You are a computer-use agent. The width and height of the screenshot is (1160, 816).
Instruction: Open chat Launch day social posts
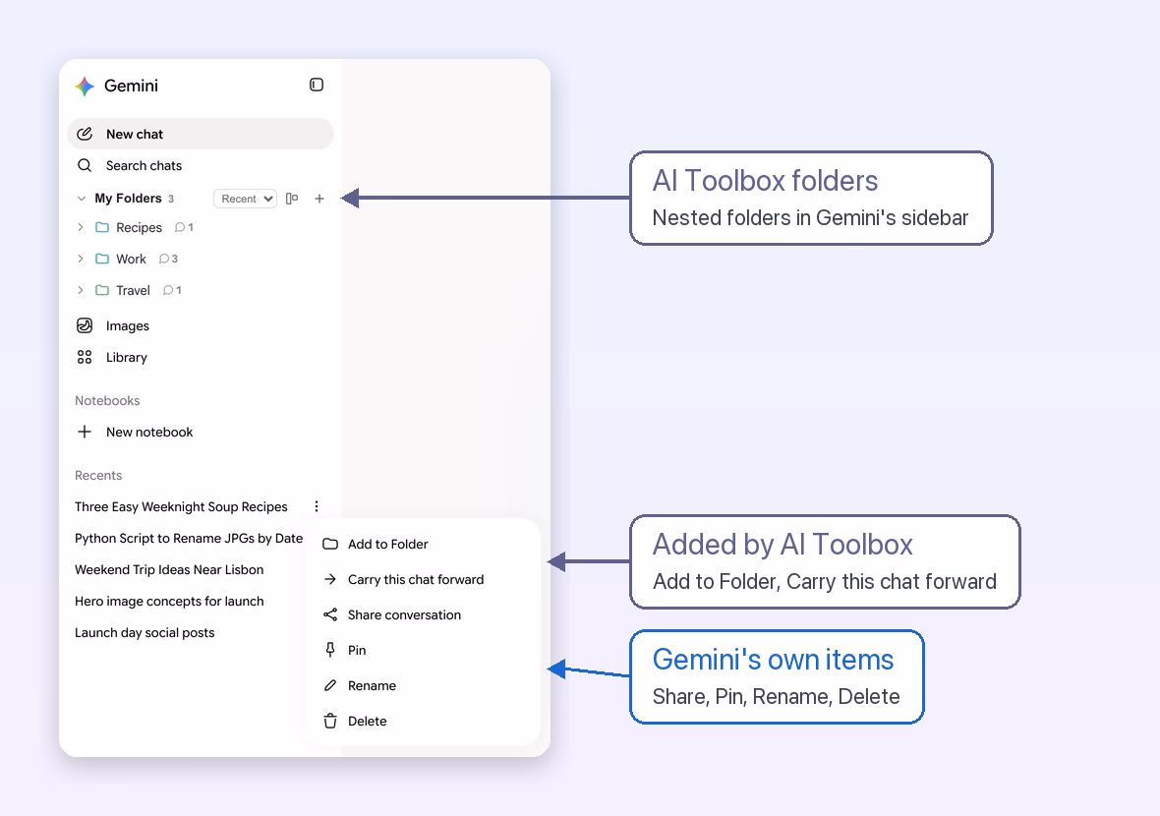click(145, 632)
